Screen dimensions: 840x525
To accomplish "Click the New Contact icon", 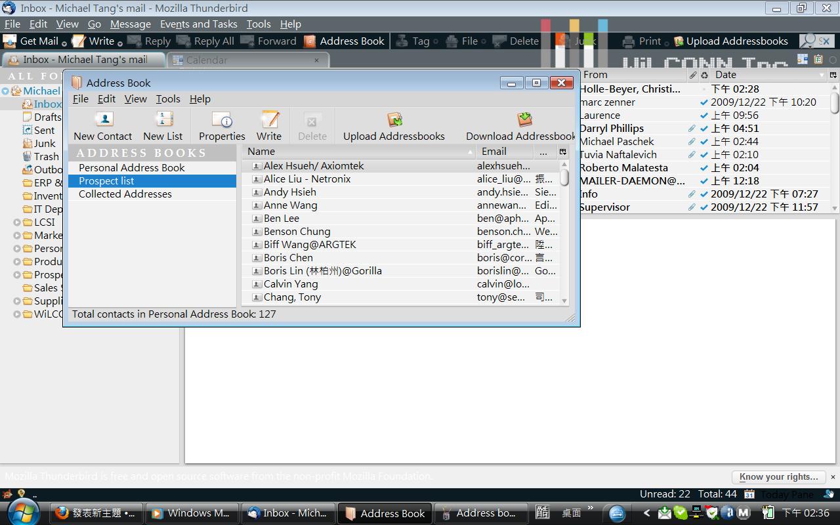I will coord(103,120).
